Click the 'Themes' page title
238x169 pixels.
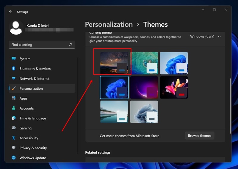tap(155, 24)
